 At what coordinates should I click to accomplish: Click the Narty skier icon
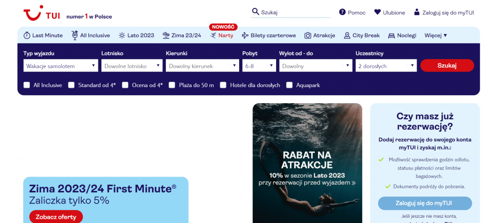(x=213, y=35)
